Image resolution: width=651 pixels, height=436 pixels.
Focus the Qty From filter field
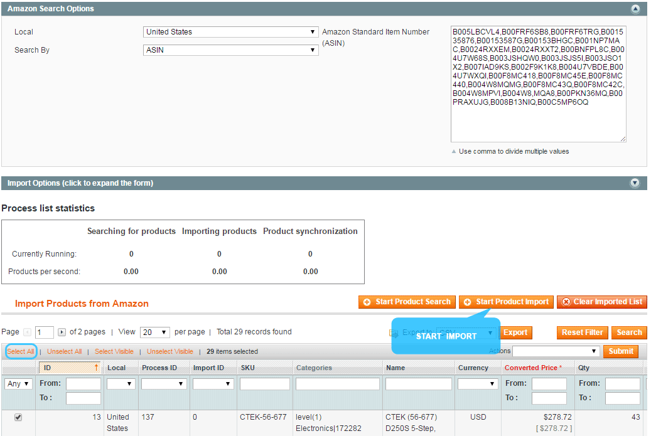pos(623,384)
